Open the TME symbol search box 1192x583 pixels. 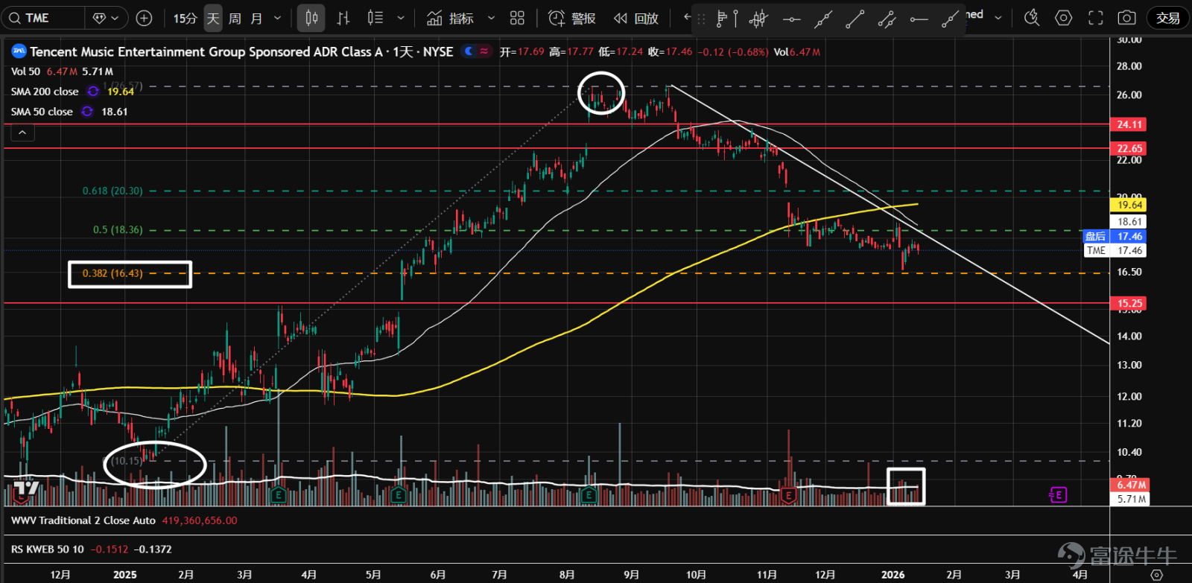[43, 18]
